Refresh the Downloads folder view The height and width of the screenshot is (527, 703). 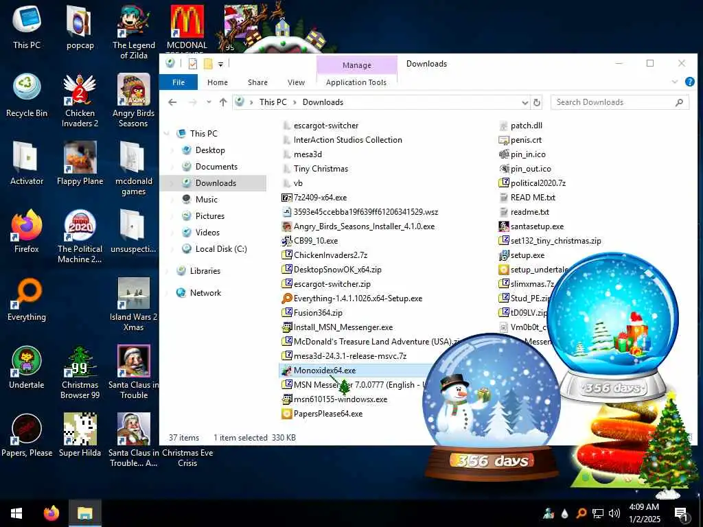click(537, 102)
